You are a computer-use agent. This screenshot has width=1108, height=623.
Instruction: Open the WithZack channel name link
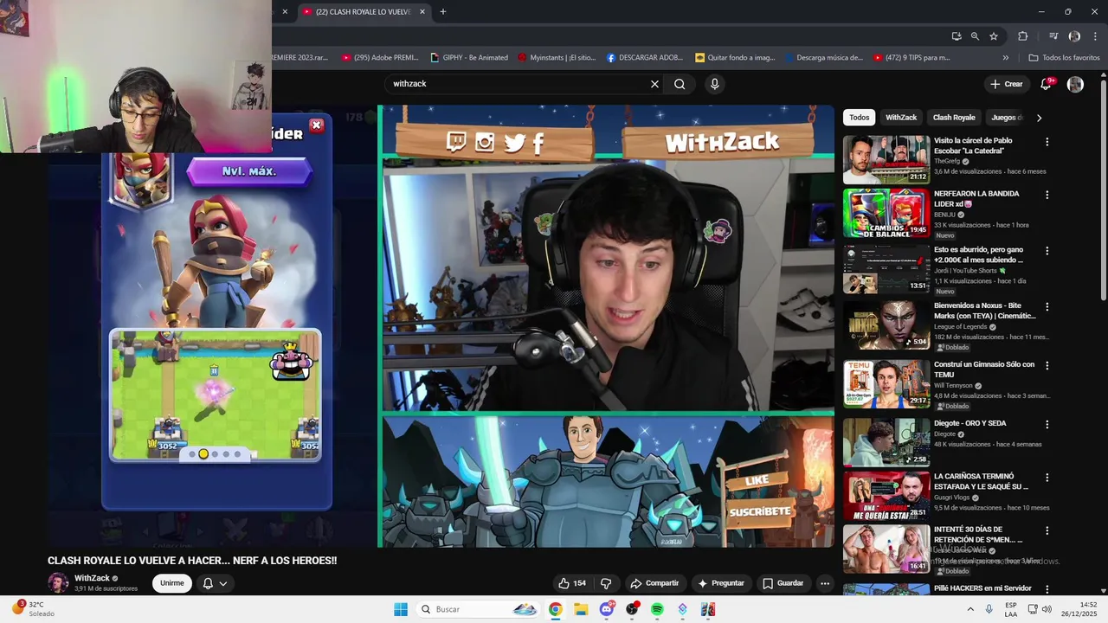point(92,578)
